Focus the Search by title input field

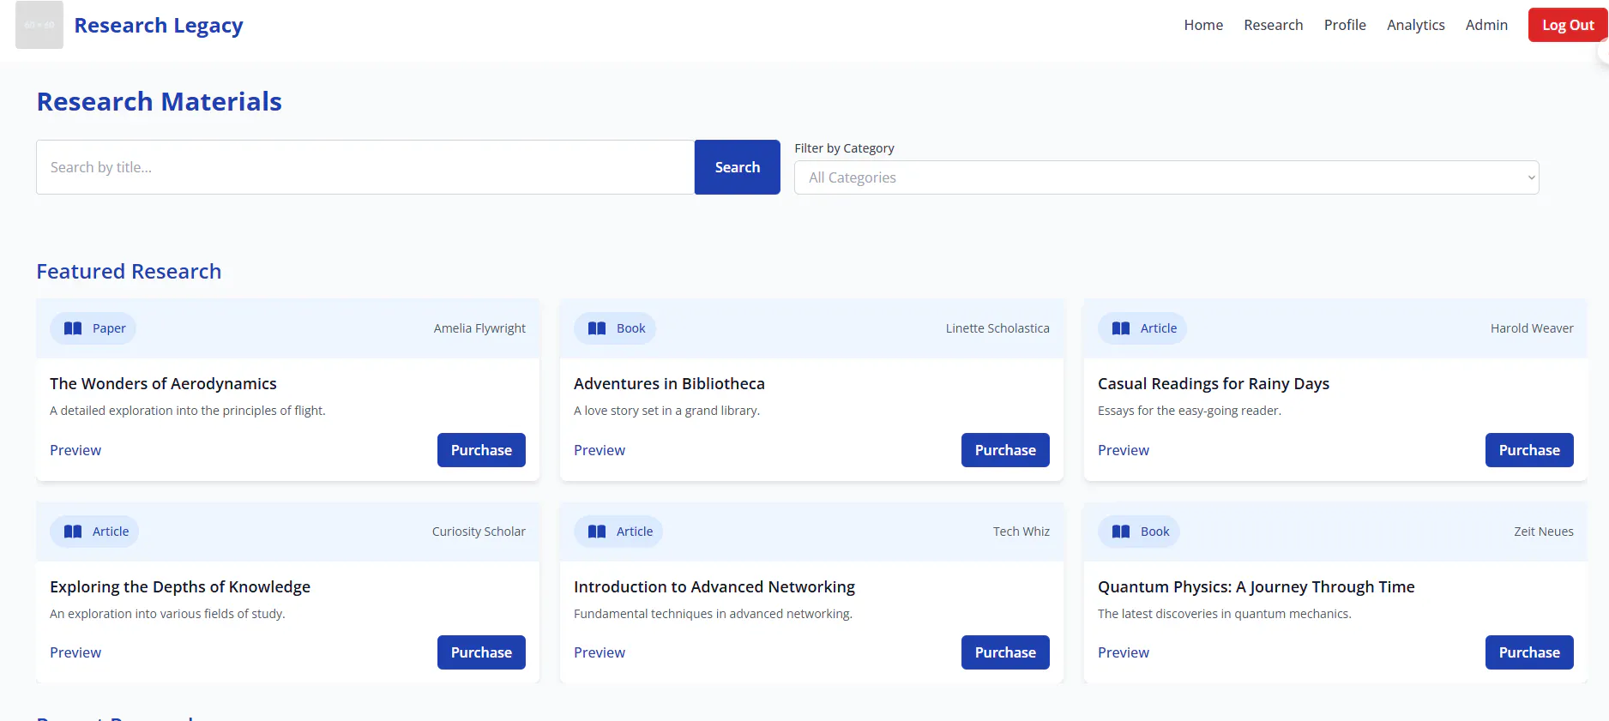(x=365, y=167)
